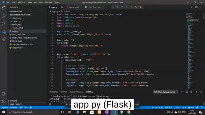Click Step Into in debug toolbar
The height and width of the screenshot is (115, 205).
tap(127, 7)
